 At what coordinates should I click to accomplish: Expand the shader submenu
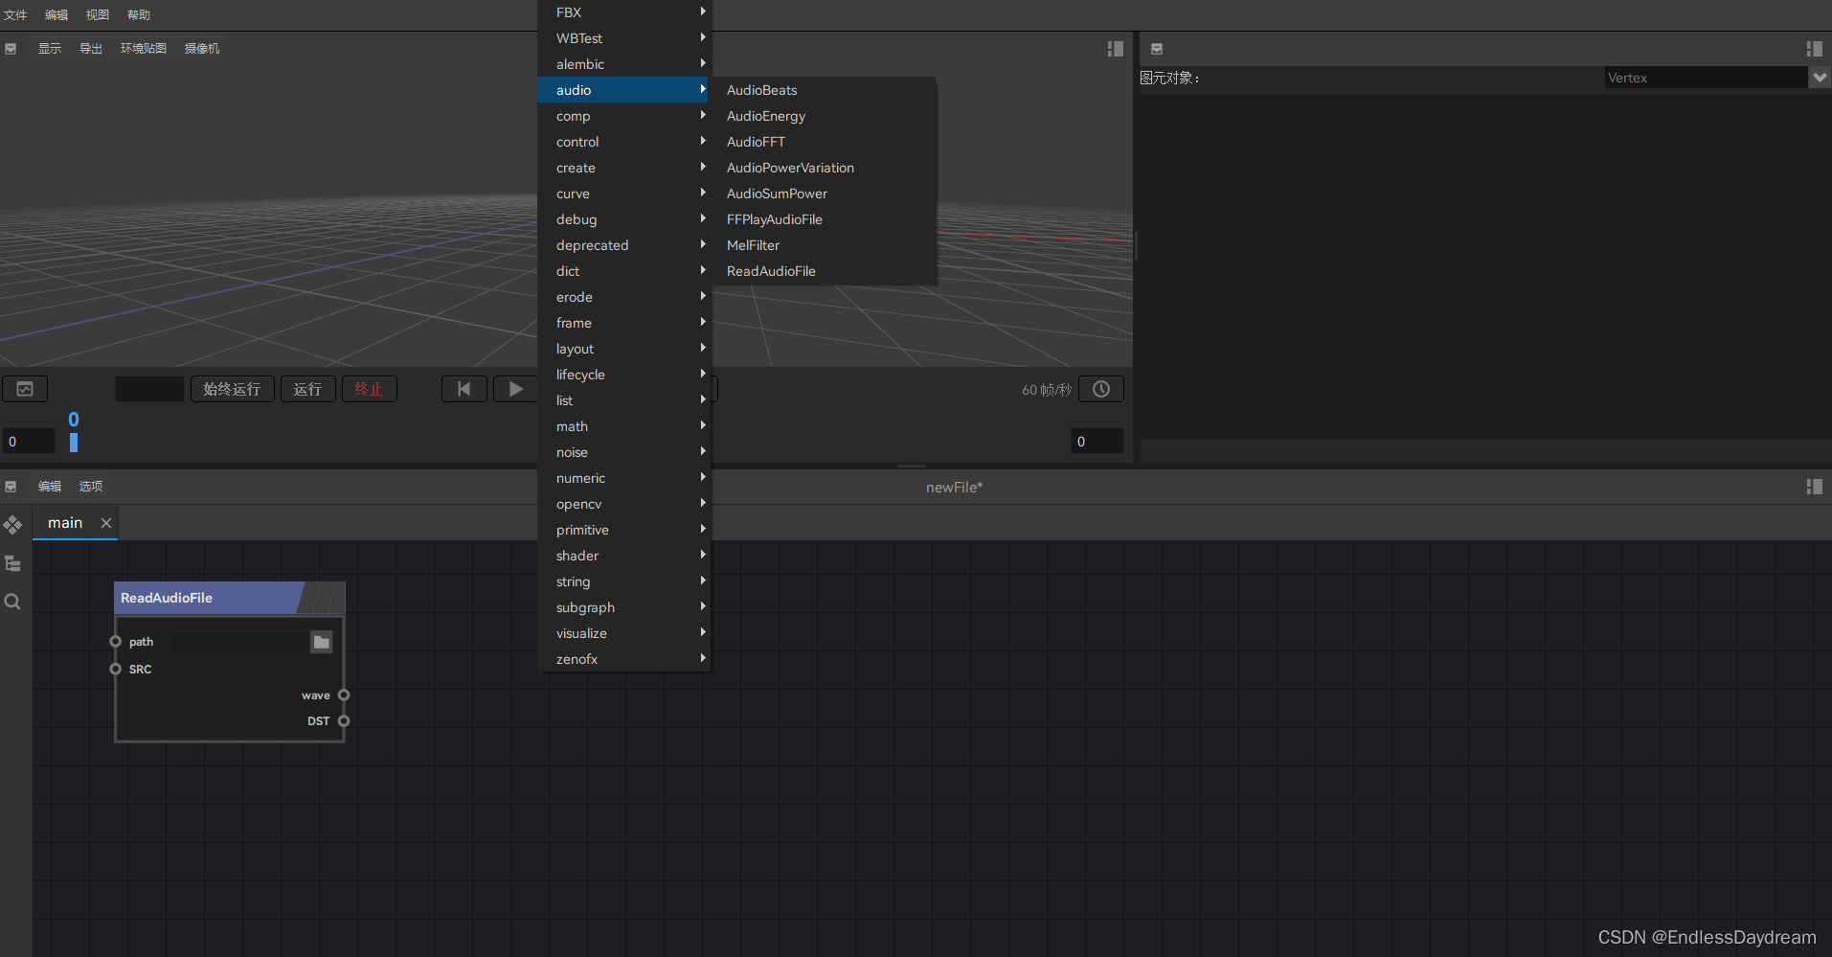[577, 555]
